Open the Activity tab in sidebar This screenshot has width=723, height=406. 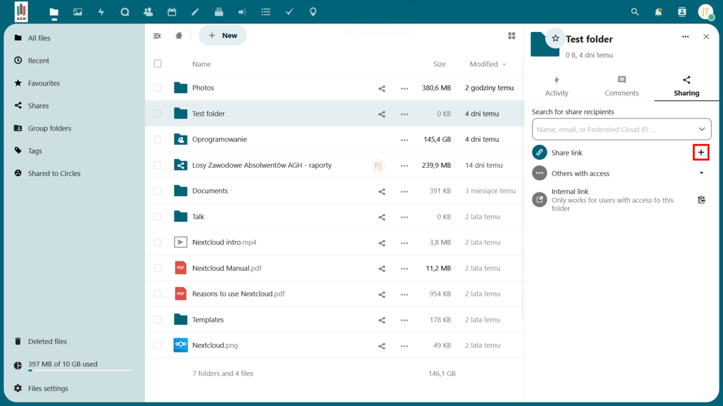pos(557,86)
